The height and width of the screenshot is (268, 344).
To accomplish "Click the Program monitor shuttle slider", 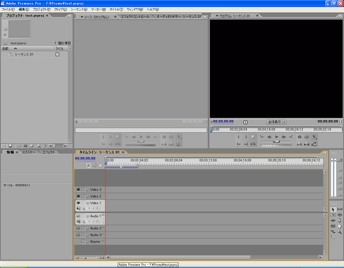I will [276, 142].
